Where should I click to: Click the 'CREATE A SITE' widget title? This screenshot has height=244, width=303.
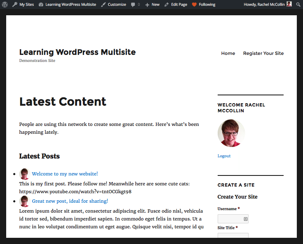[x=236, y=185]
